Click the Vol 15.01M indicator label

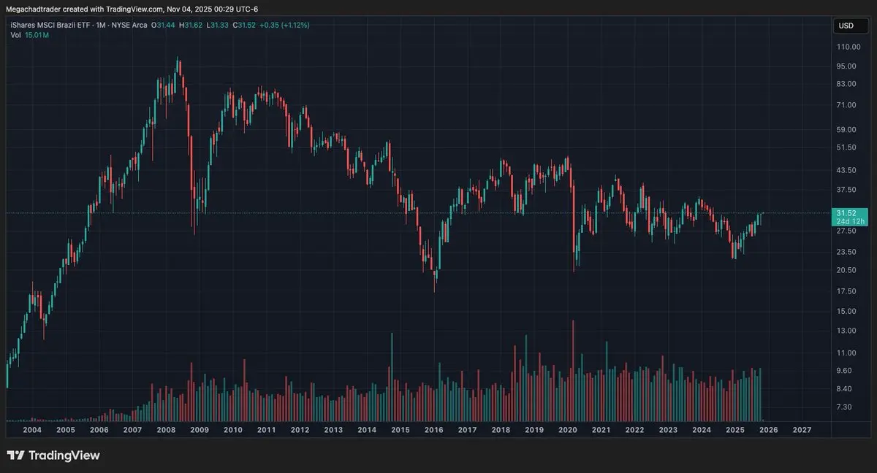tap(30, 35)
